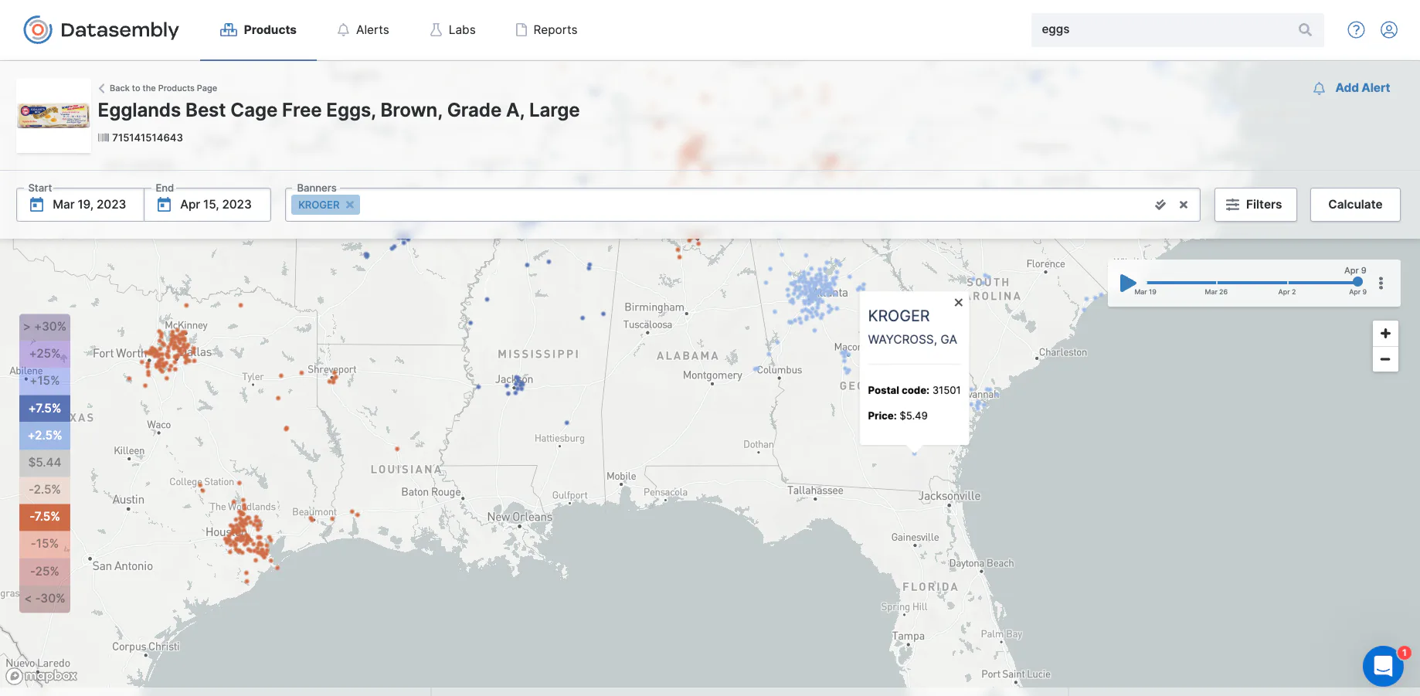Jump to Mar 26 on the timeline
The image size is (1420, 696).
coord(1216,292)
